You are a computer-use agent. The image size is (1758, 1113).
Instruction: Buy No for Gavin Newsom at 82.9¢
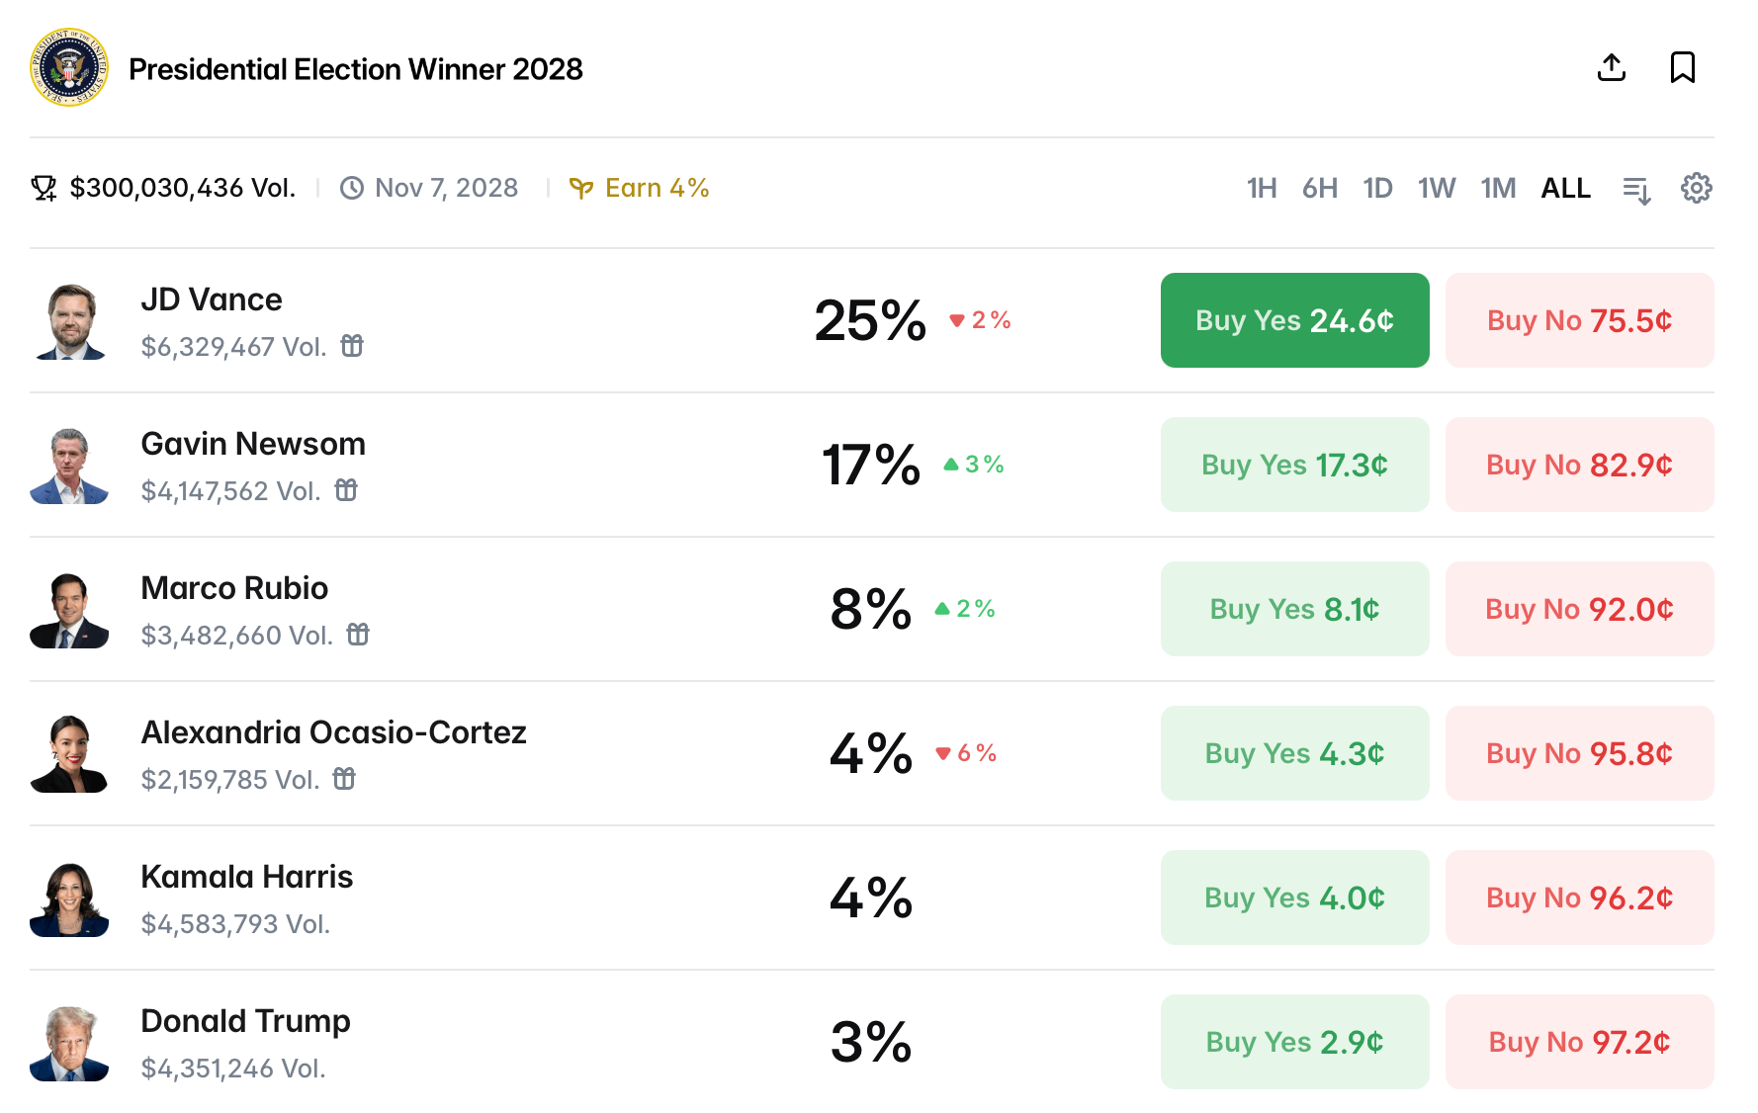(x=1579, y=465)
